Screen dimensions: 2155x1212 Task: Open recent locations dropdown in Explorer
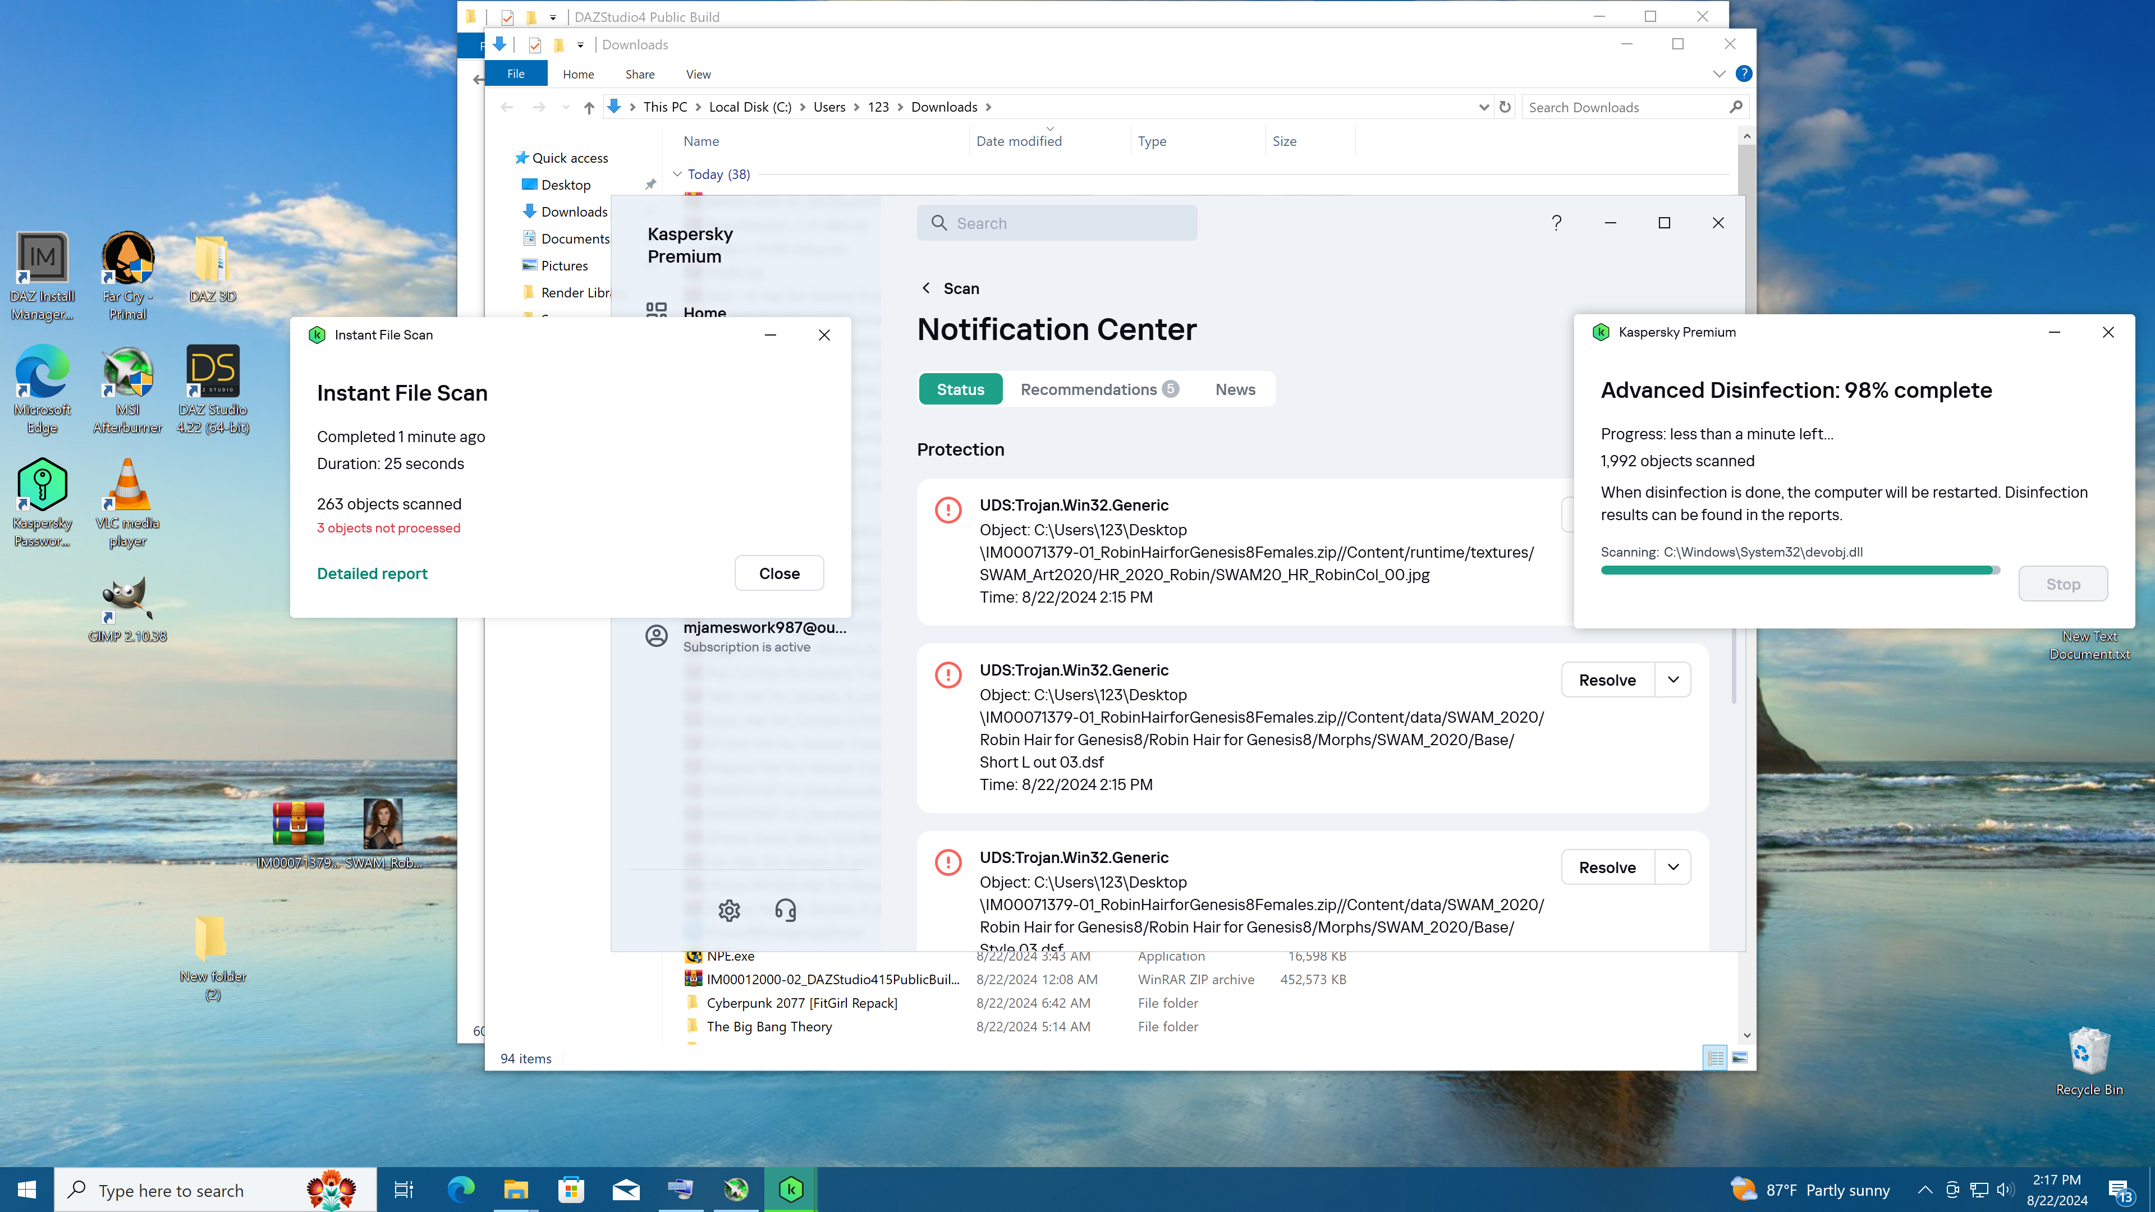point(566,107)
